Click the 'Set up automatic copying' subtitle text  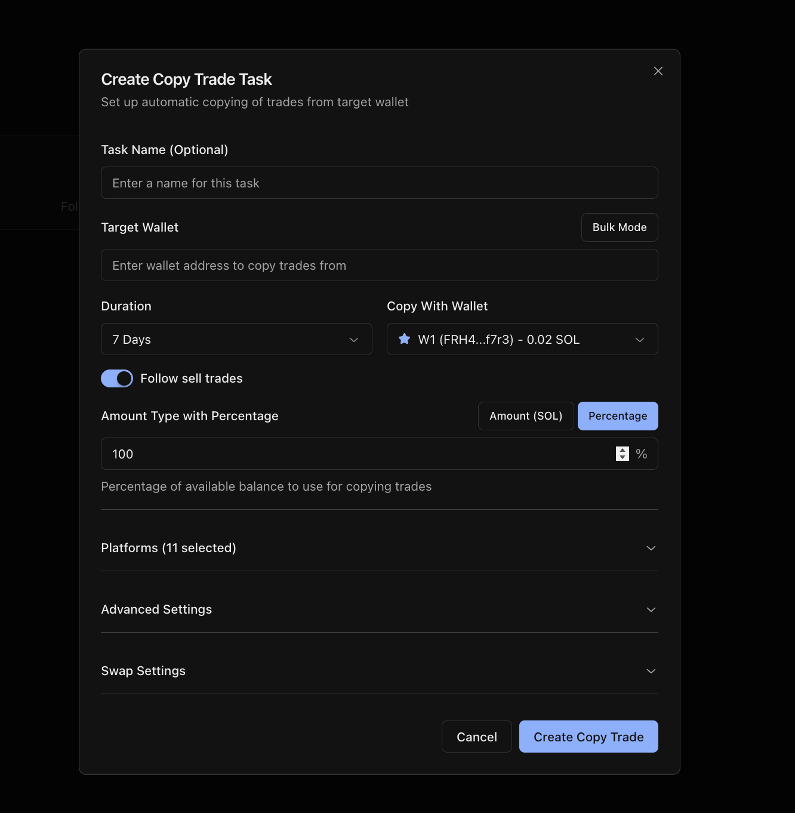point(255,102)
